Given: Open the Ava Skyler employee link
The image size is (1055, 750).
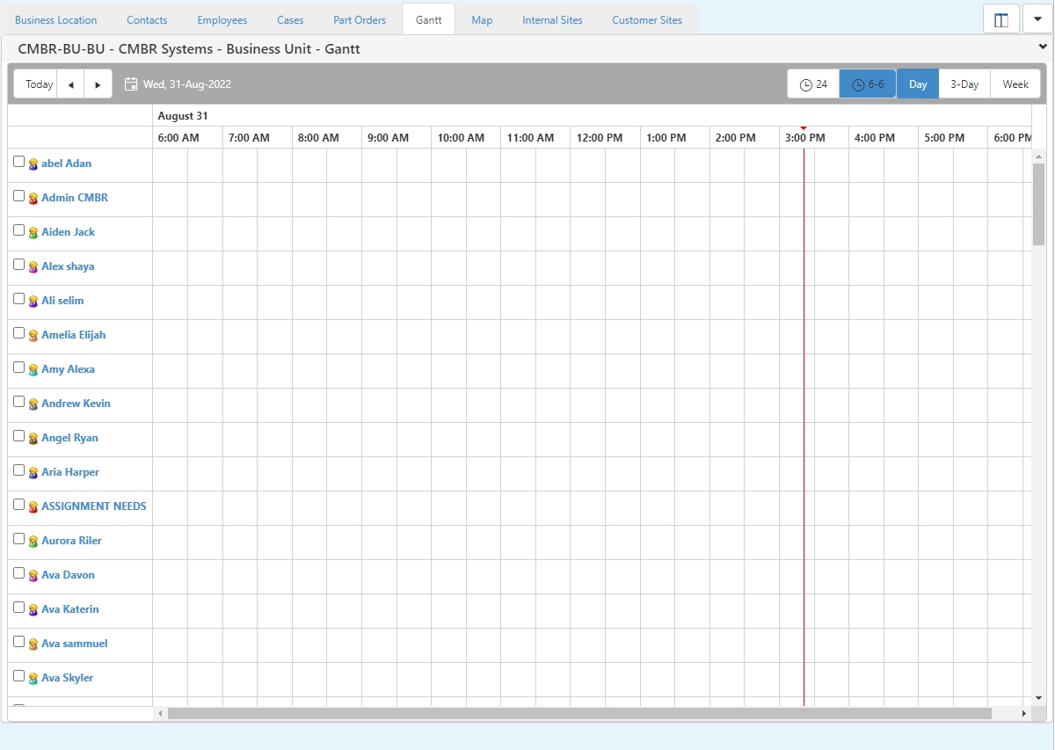Looking at the screenshot, I should click(68, 678).
